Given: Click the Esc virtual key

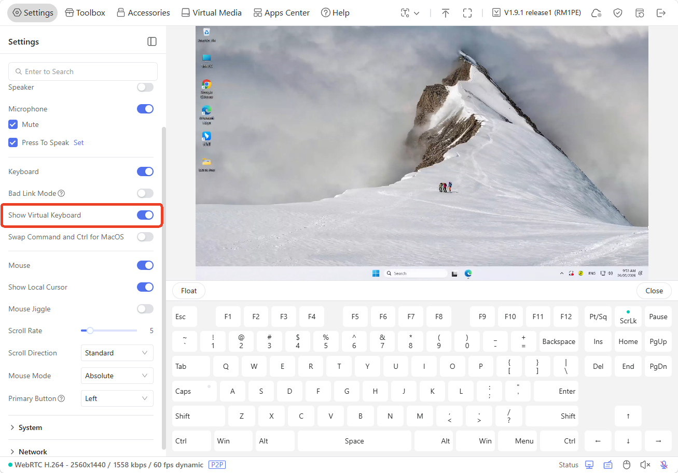Looking at the screenshot, I should [x=185, y=317].
